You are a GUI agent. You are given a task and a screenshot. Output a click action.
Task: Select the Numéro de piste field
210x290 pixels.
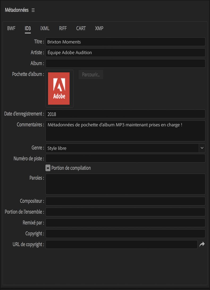(125, 159)
